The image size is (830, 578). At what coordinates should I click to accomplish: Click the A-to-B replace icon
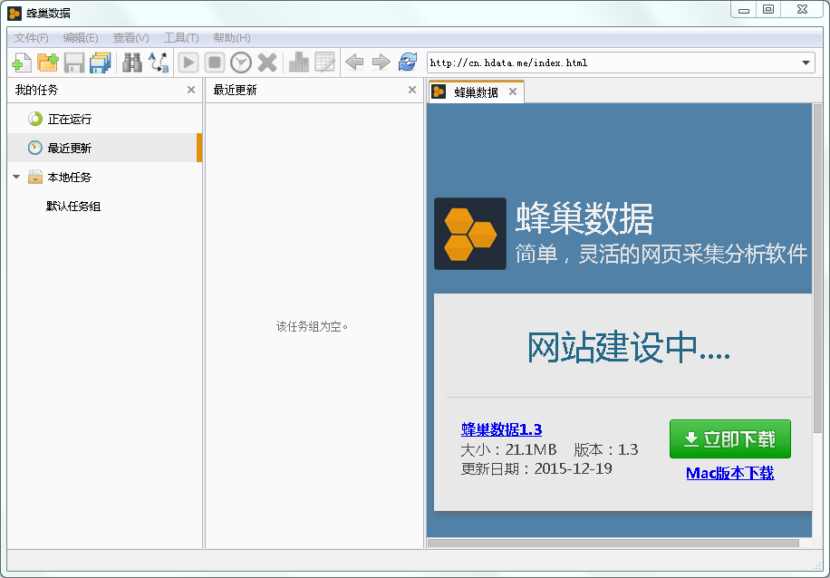(159, 63)
